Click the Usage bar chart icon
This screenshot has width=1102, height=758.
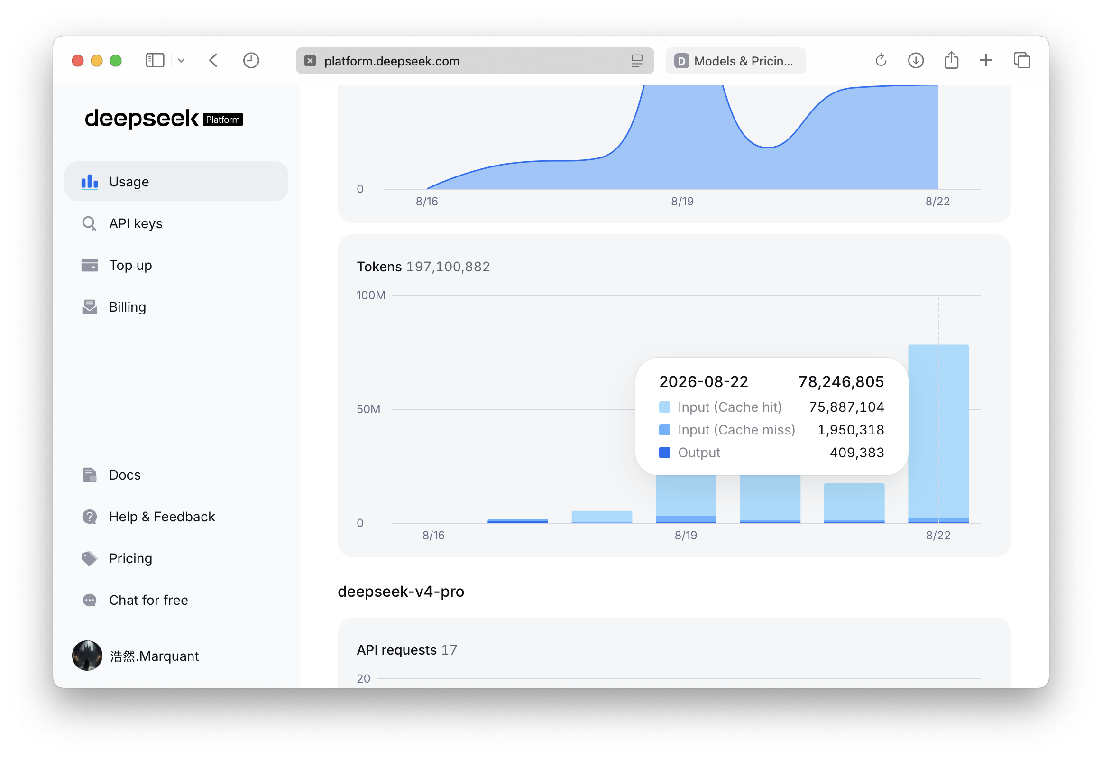[89, 181]
